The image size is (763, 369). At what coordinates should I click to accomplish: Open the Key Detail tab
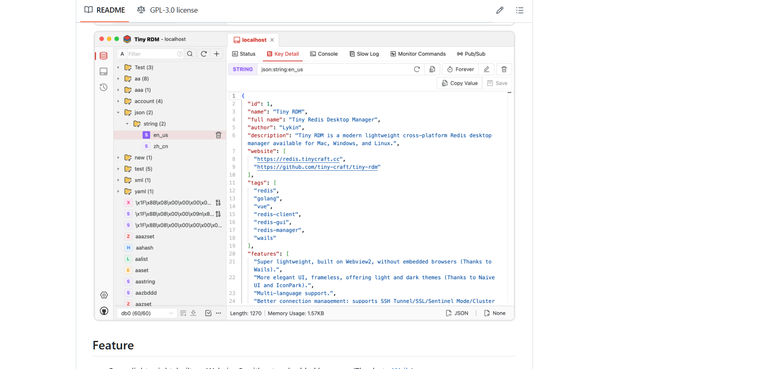click(283, 54)
